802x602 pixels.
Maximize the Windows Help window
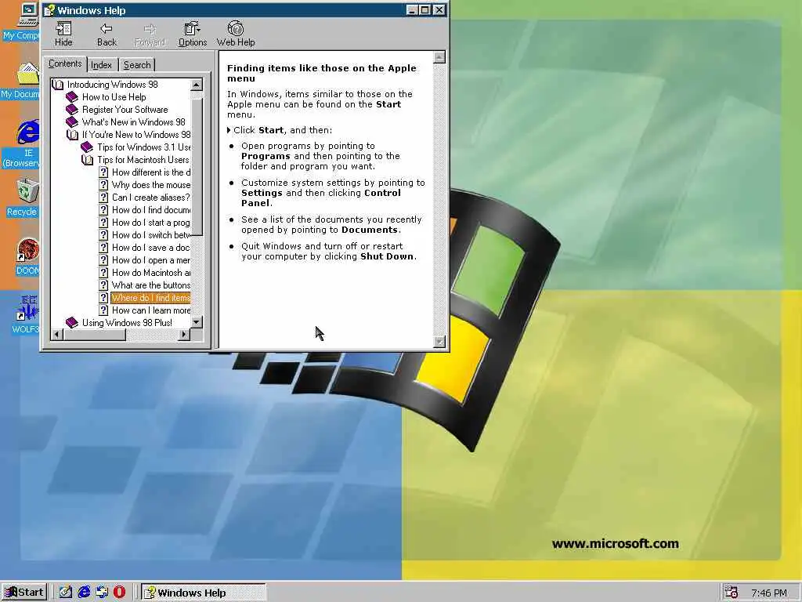point(424,9)
